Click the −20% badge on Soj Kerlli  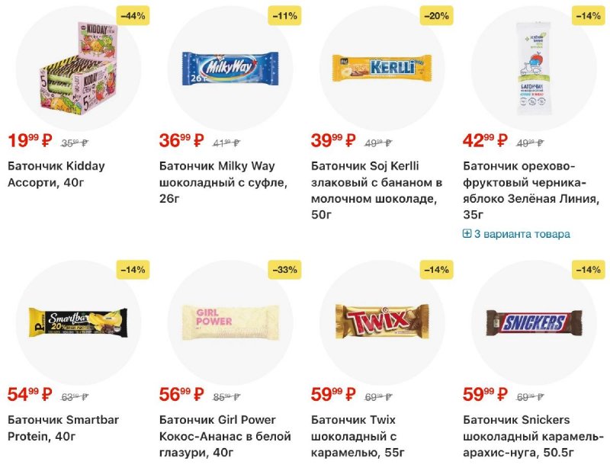[x=435, y=15]
